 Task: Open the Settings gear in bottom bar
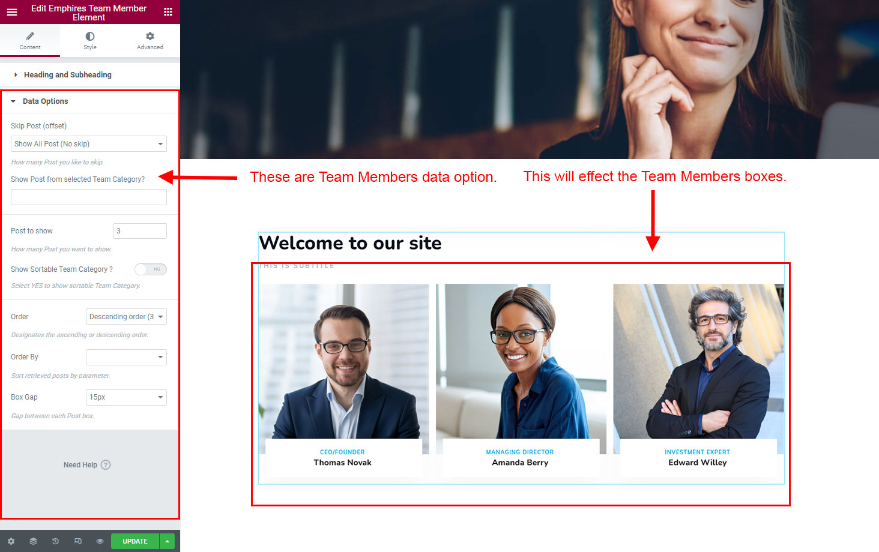click(x=11, y=541)
